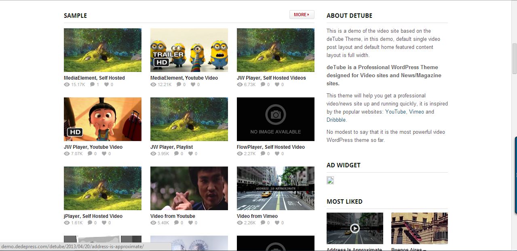Screen dimensions: 517x251
Task: Click MediaElement, Self Hosted title link
Action: click(x=94, y=78)
